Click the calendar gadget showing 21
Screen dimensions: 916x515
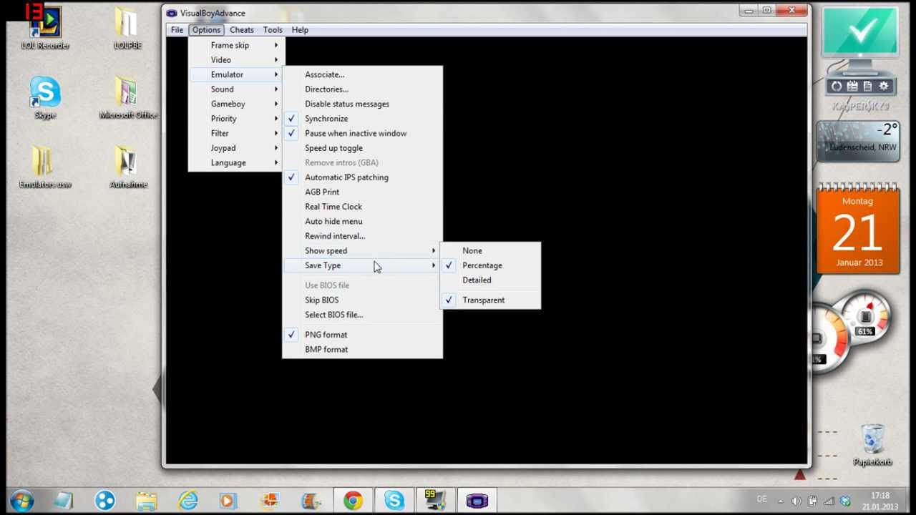tap(858, 229)
